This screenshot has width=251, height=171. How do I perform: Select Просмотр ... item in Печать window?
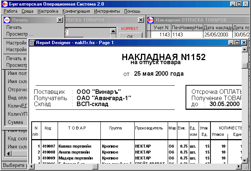(x=20, y=34)
